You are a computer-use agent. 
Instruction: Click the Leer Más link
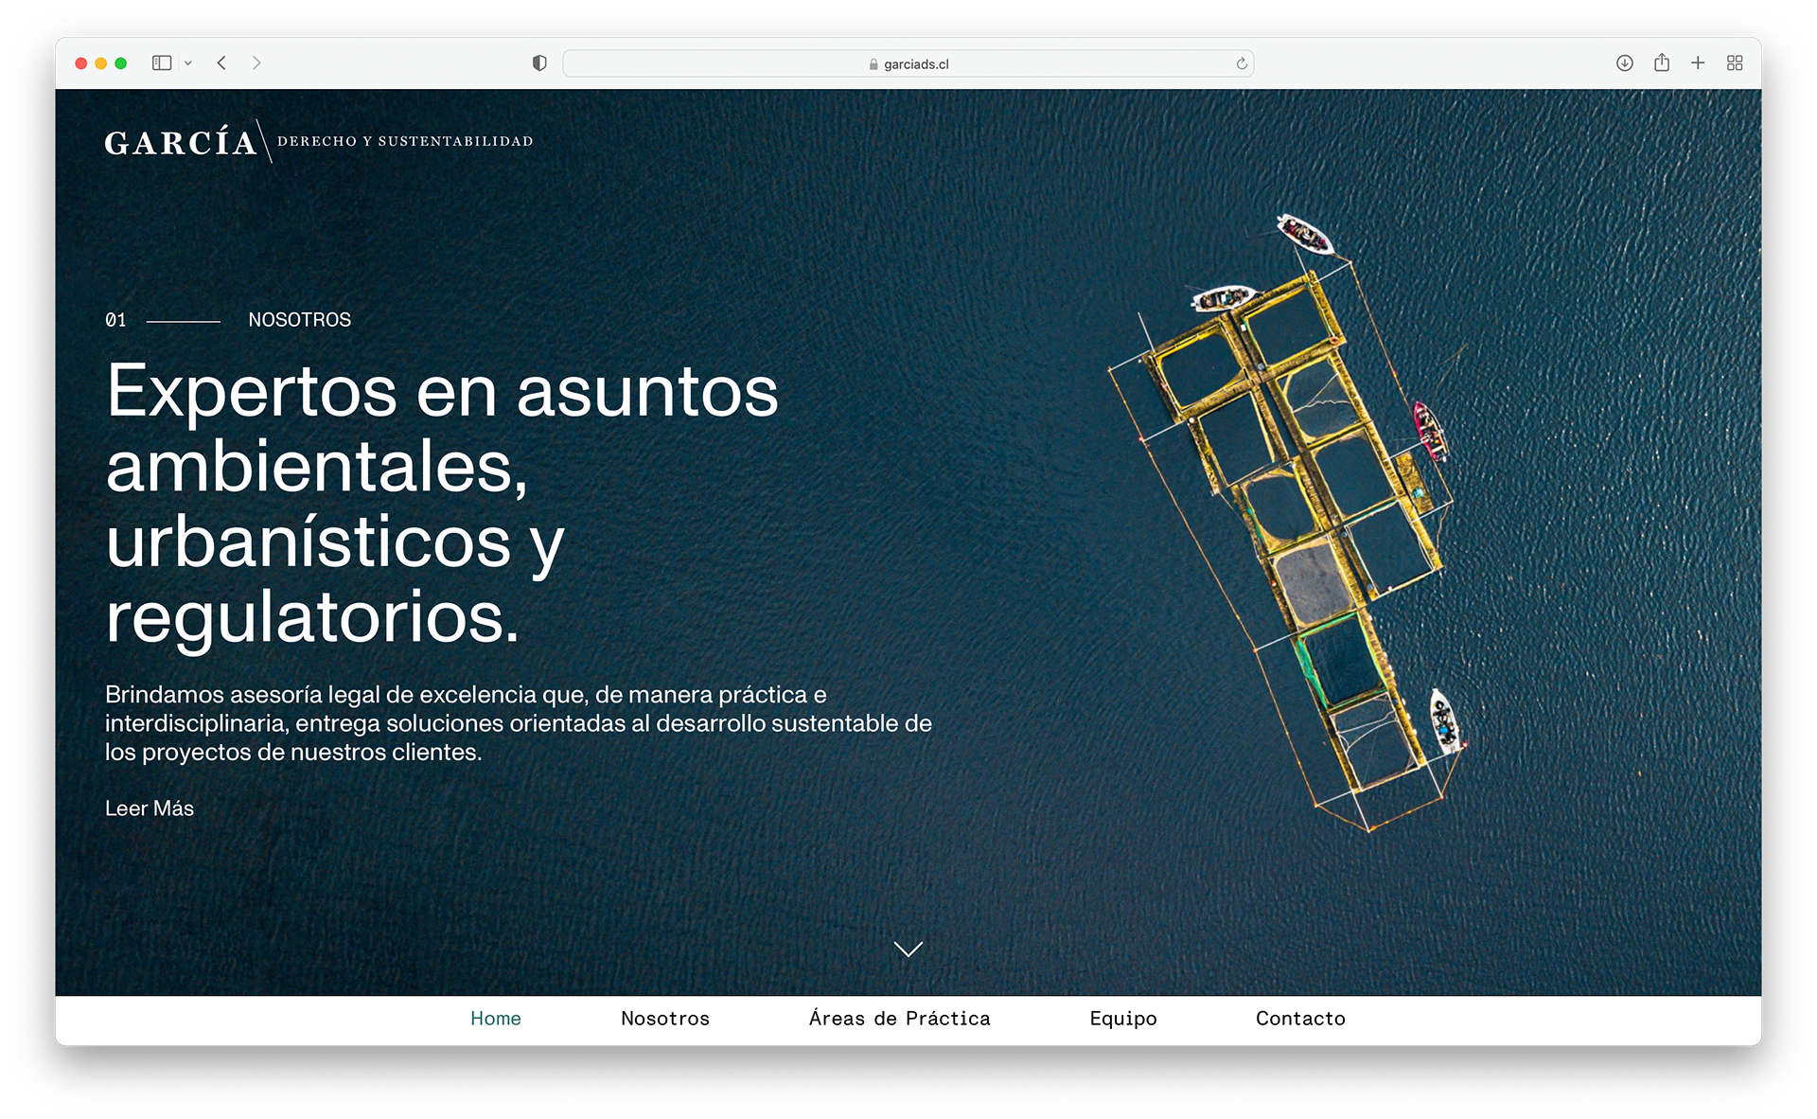coord(150,808)
